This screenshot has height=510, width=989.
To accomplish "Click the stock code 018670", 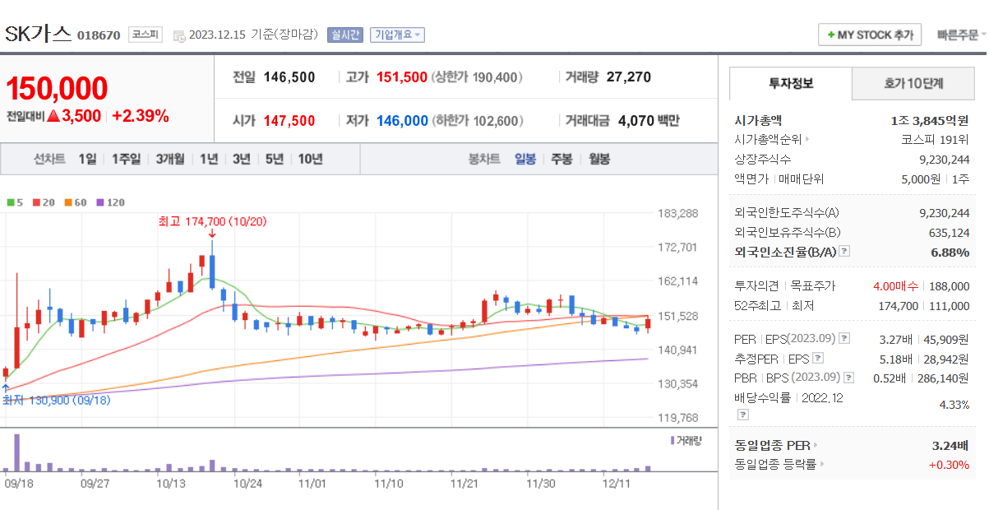I will (x=99, y=35).
